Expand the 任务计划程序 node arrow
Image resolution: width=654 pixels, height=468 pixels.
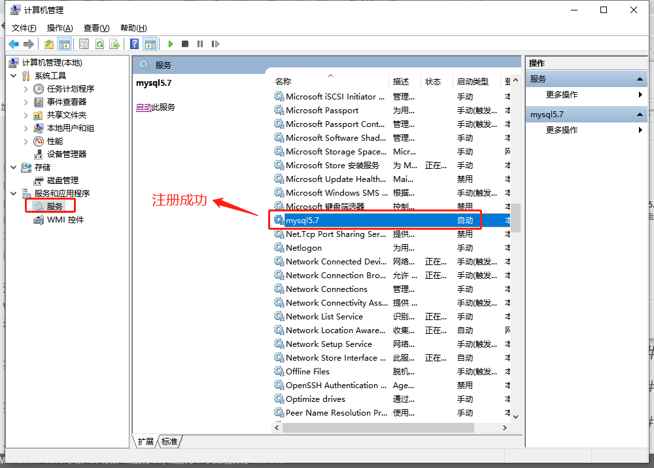coord(26,89)
